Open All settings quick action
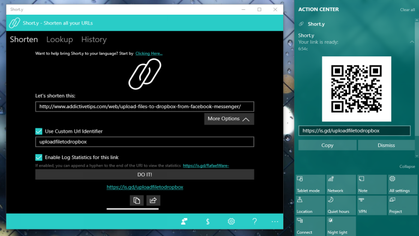This screenshot has height=236, width=419. coord(403,184)
